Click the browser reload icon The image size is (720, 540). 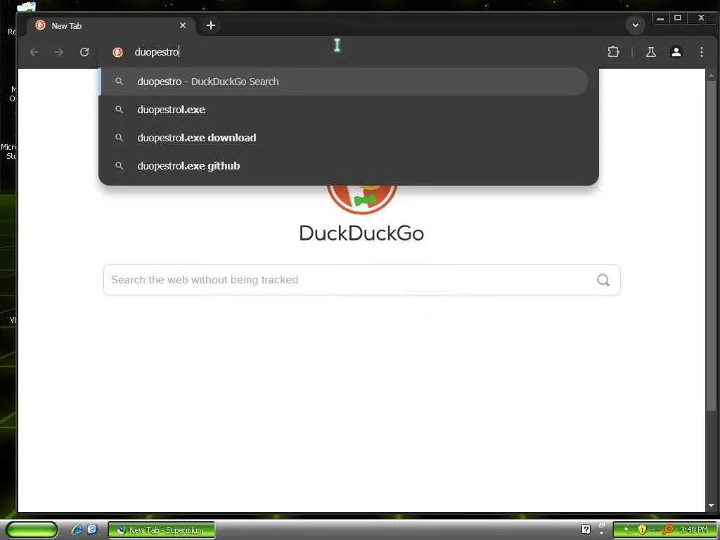pyautogui.click(x=84, y=52)
